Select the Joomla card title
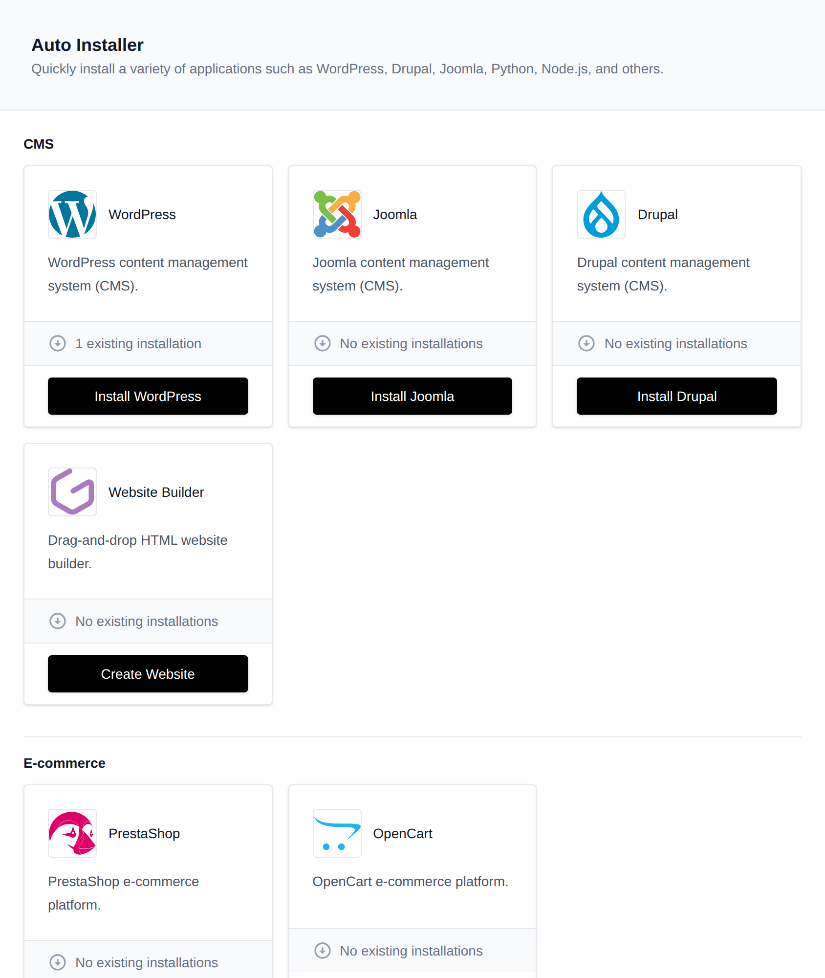825x978 pixels. (395, 214)
